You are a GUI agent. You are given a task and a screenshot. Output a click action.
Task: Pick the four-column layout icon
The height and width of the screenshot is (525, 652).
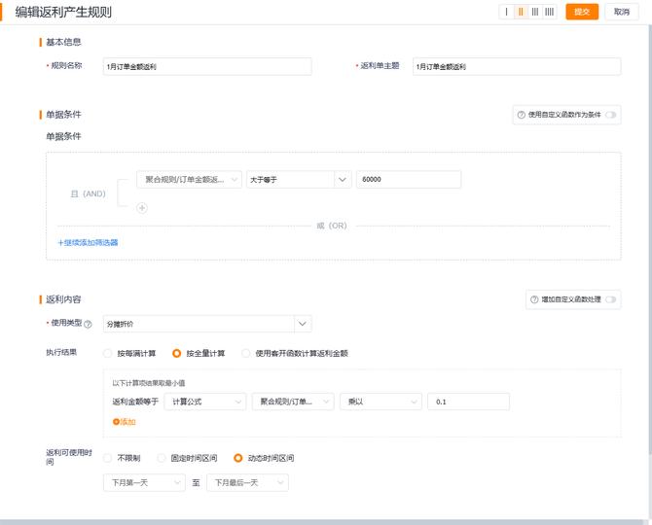click(x=550, y=12)
